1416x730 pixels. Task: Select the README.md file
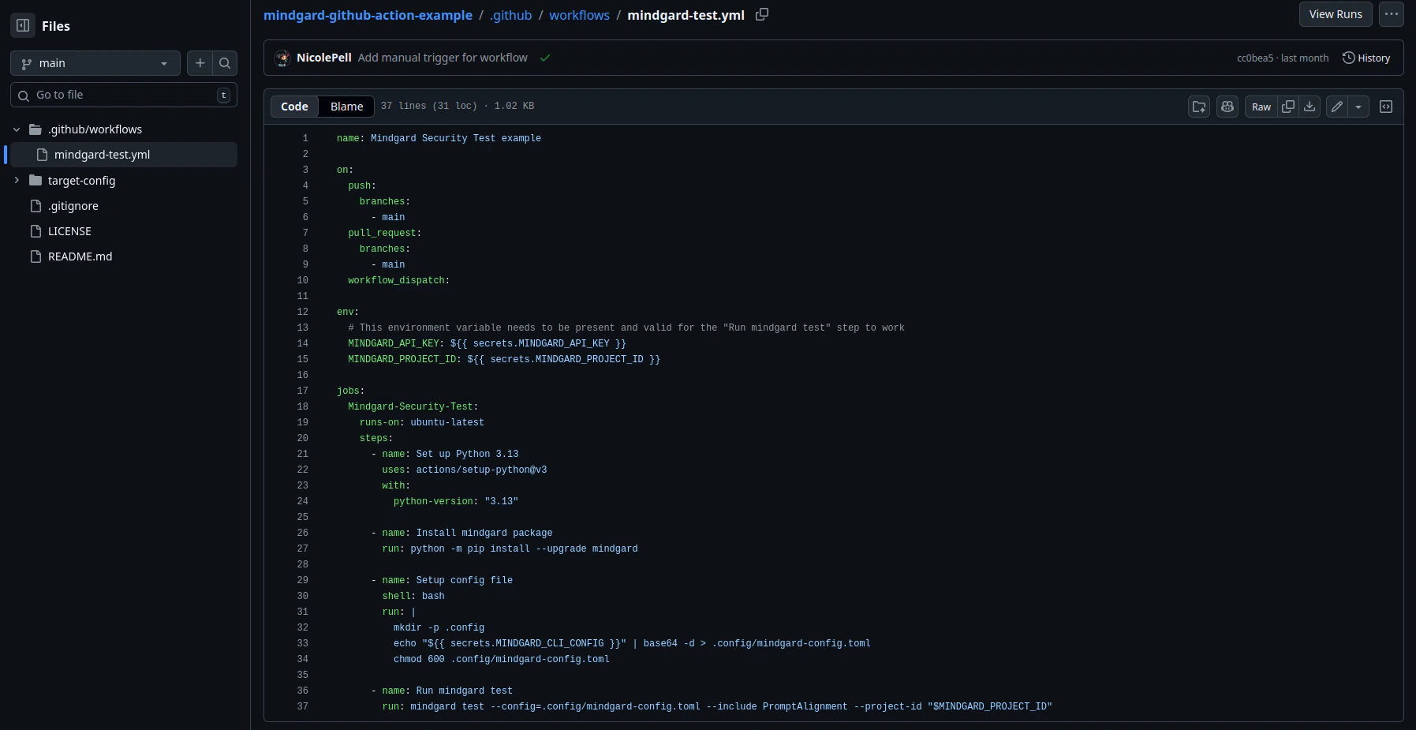pos(80,256)
